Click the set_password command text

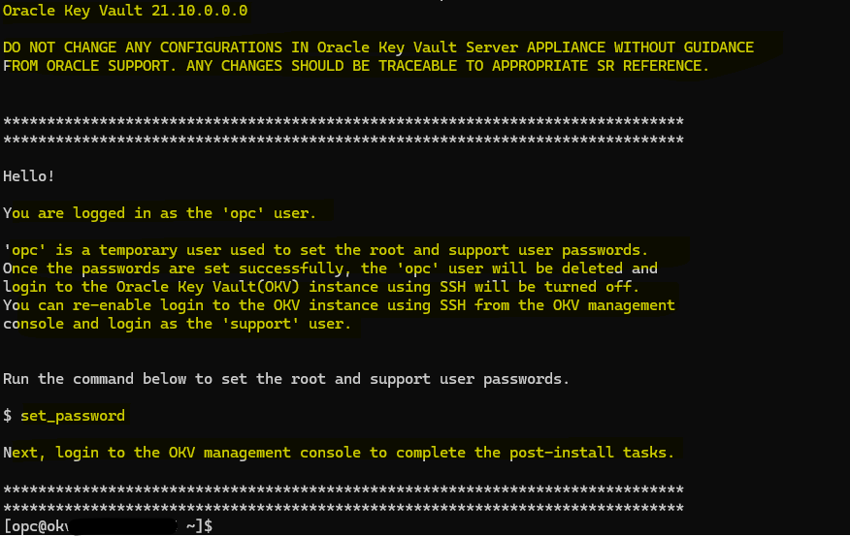(x=73, y=416)
